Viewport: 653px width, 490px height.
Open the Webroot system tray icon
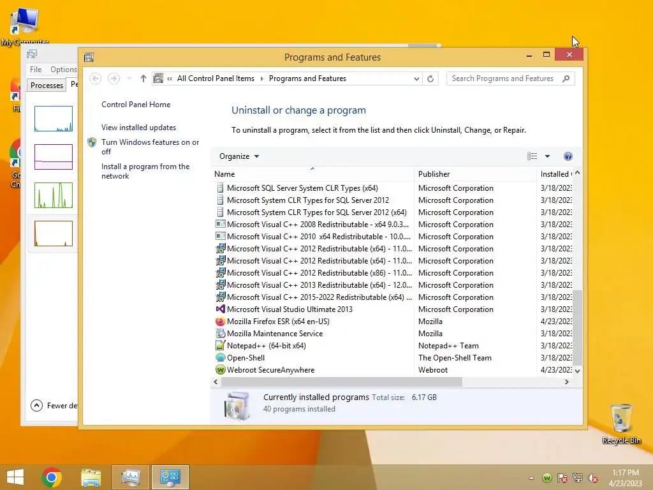547,478
